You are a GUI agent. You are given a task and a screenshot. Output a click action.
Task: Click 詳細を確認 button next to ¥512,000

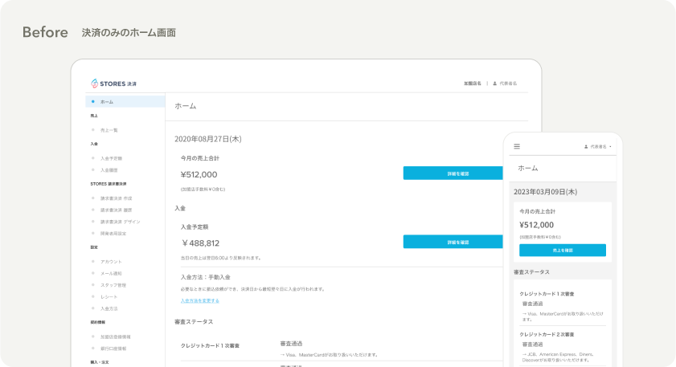453,173
